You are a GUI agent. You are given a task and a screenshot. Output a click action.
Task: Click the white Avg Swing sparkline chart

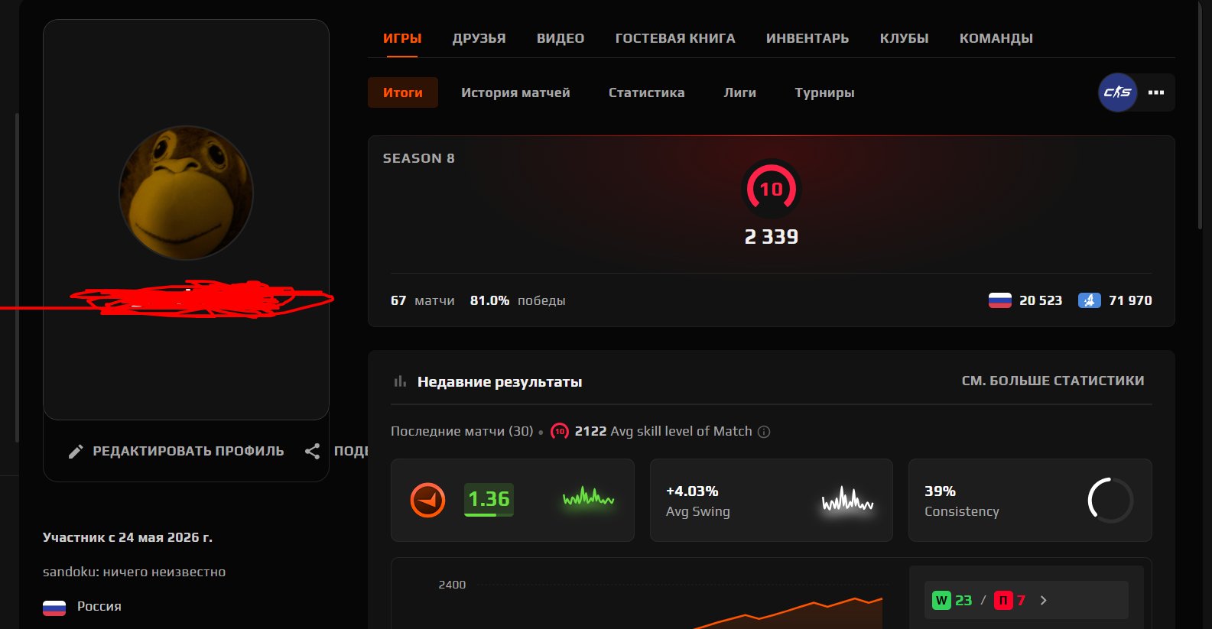[x=847, y=501]
